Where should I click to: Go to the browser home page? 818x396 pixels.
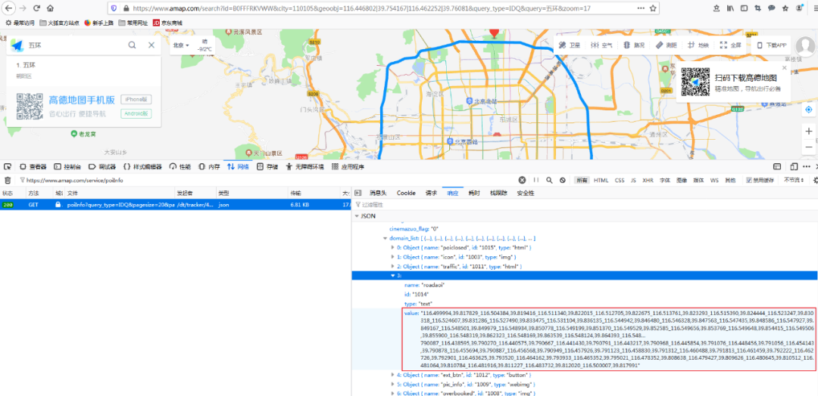[50, 8]
